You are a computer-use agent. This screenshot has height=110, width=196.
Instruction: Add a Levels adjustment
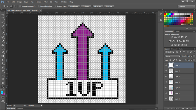coord(175,37)
